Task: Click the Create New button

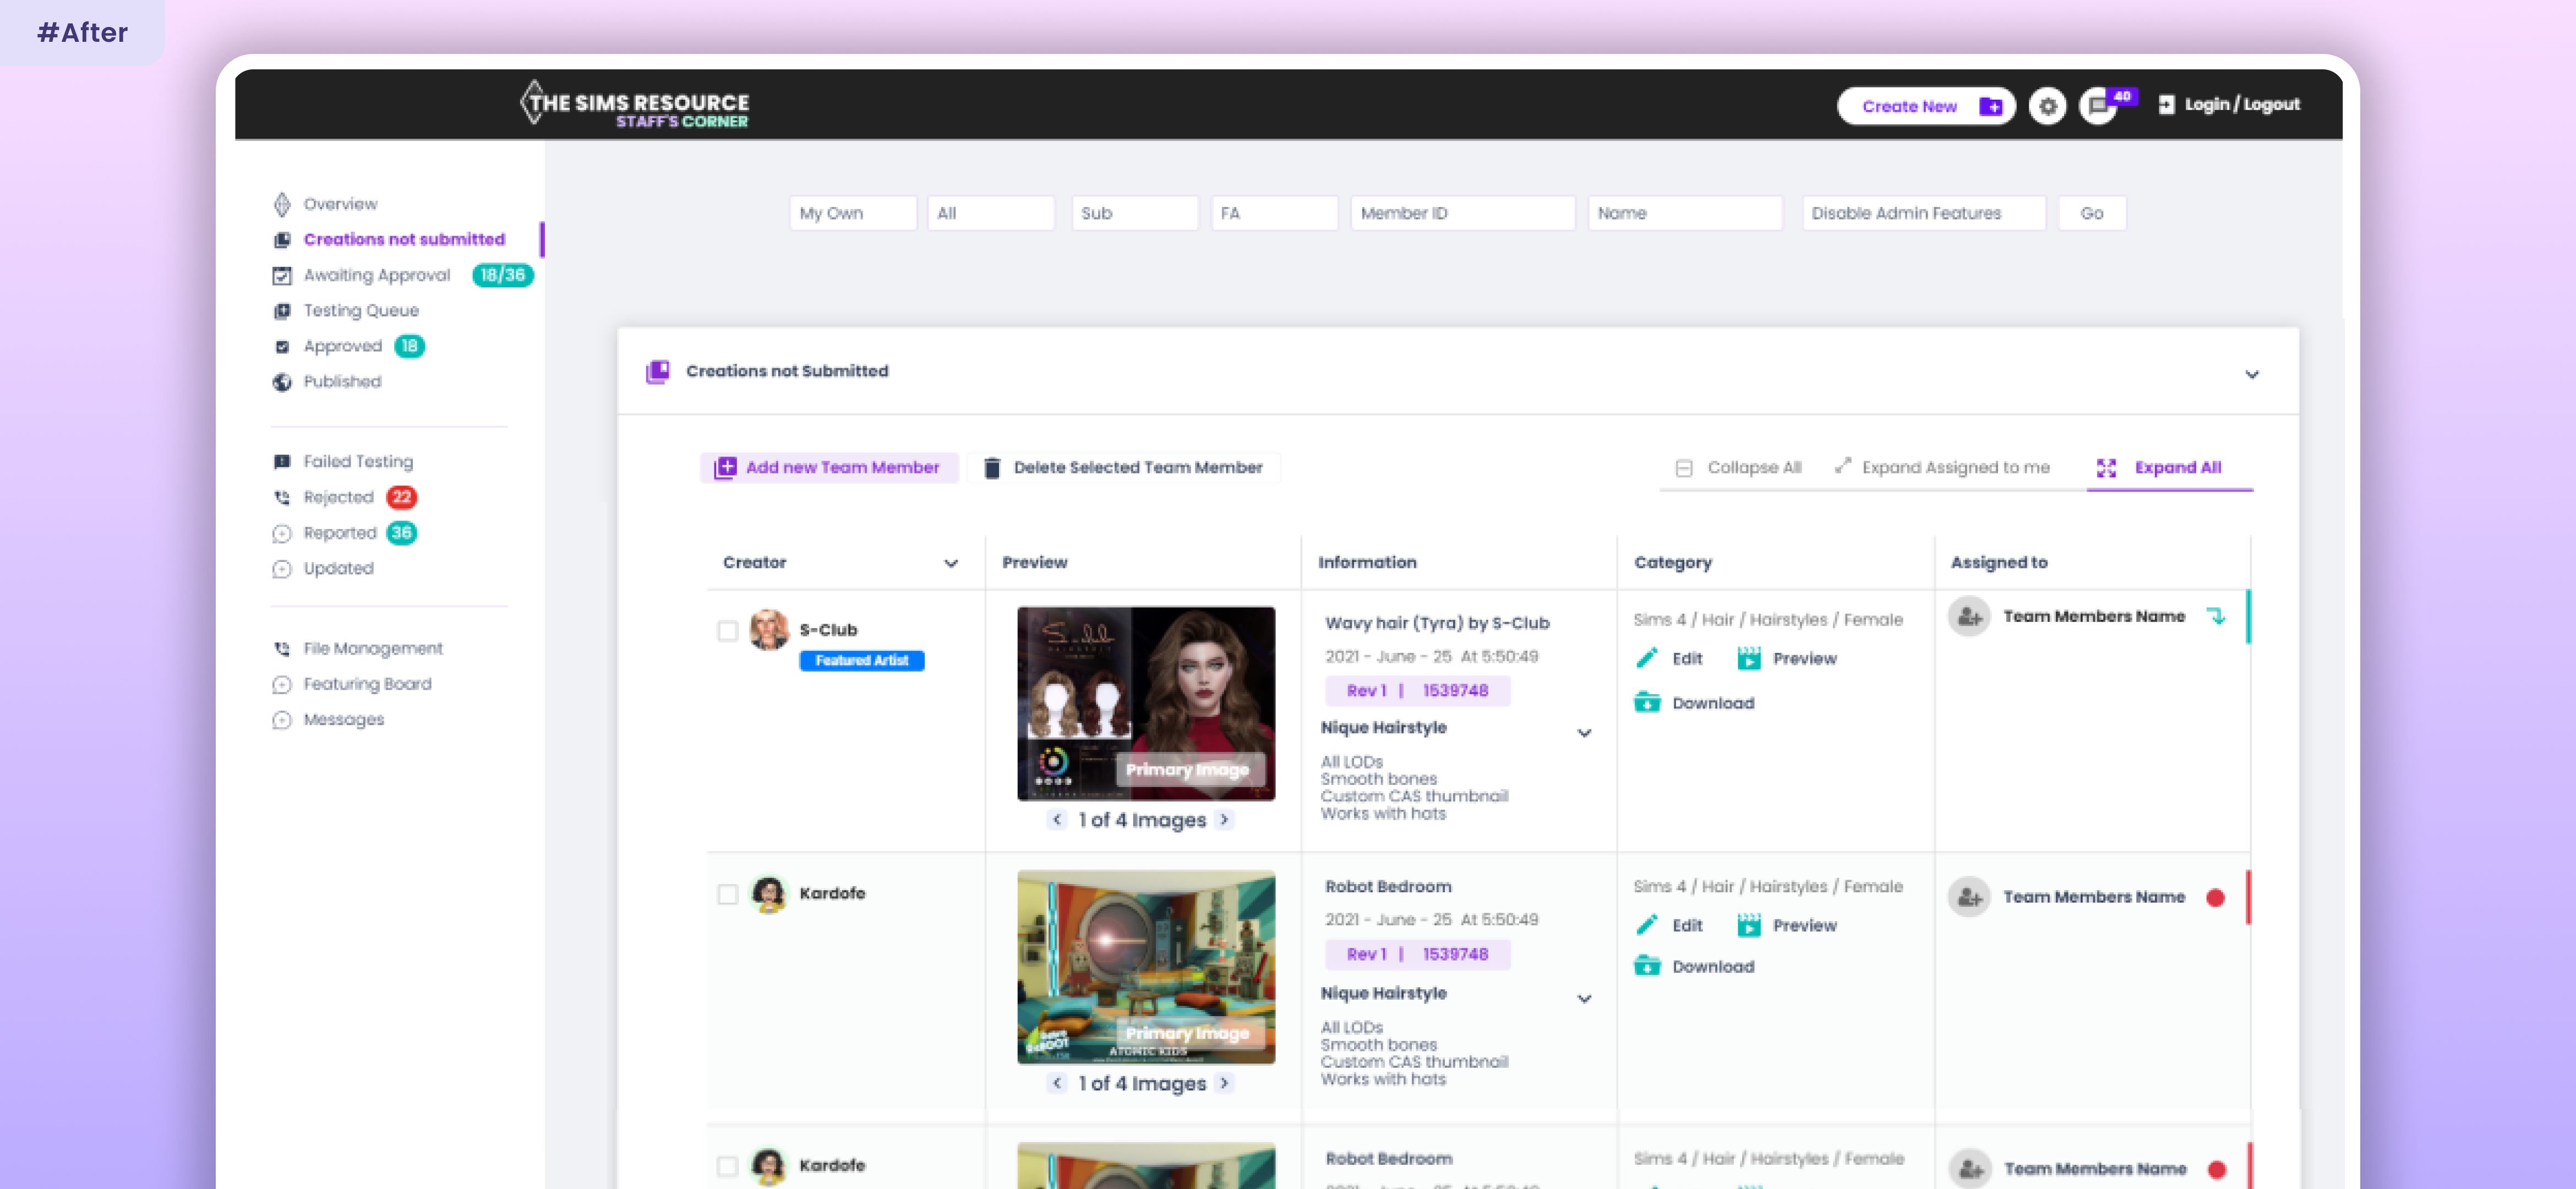Action: click(x=1925, y=106)
